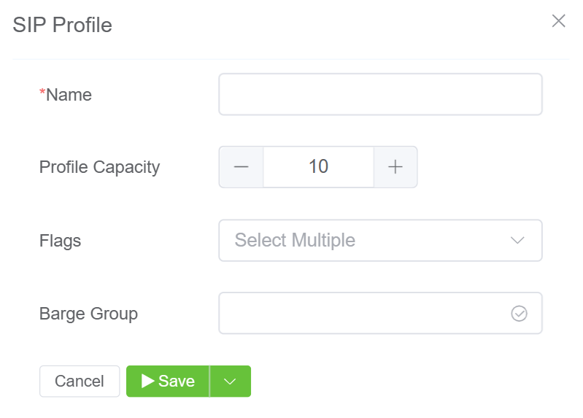Click the Profile Capacity label
The height and width of the screenshot is (418, 583).
[x=99, y=167]
